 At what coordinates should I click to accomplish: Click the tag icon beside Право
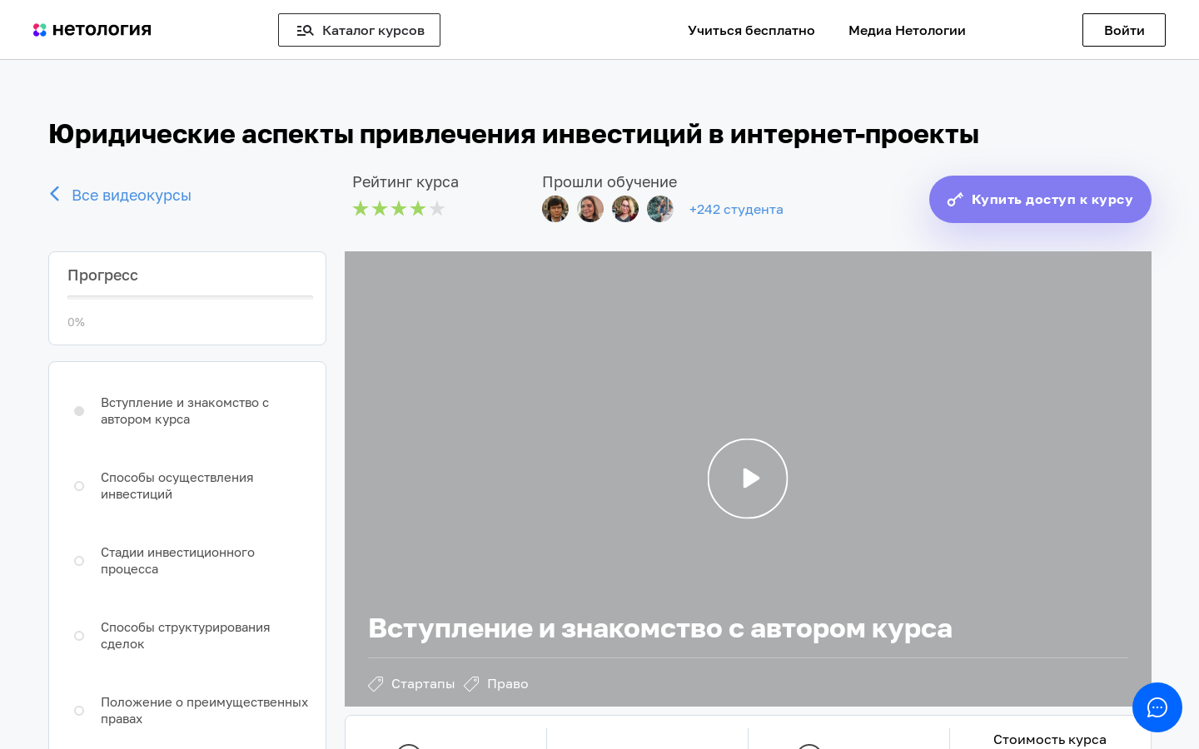point(471,684)
